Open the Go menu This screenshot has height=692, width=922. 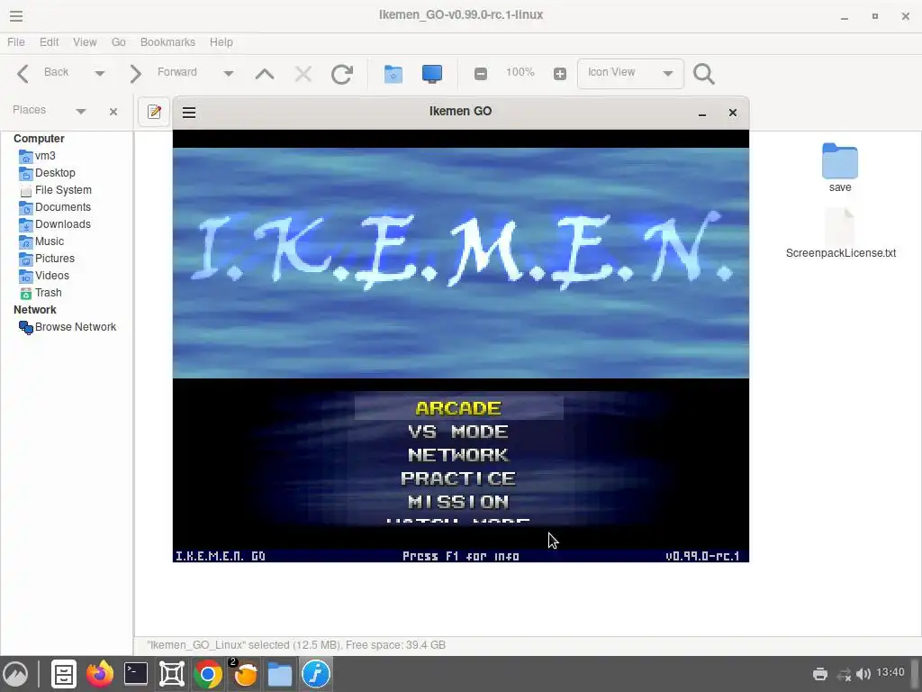tap(118, 42)
